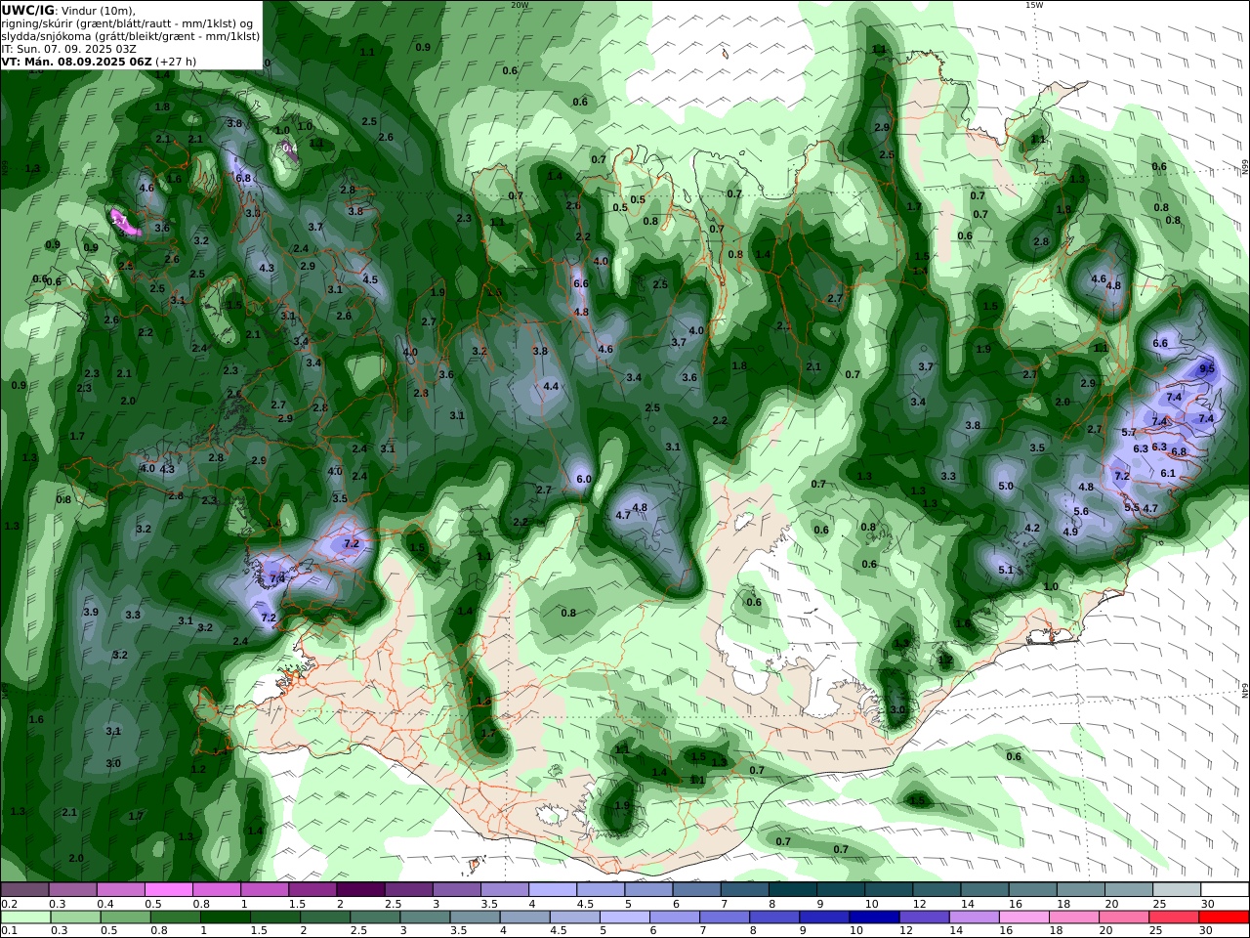This screenshot has height=938, width=1250.
Task: Click the pink 20 swatch in bottom legend row
Action: point(1125,917)
